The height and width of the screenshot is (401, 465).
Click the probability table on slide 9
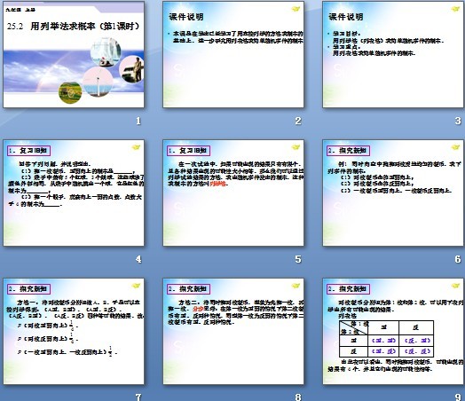pos(386,339)
